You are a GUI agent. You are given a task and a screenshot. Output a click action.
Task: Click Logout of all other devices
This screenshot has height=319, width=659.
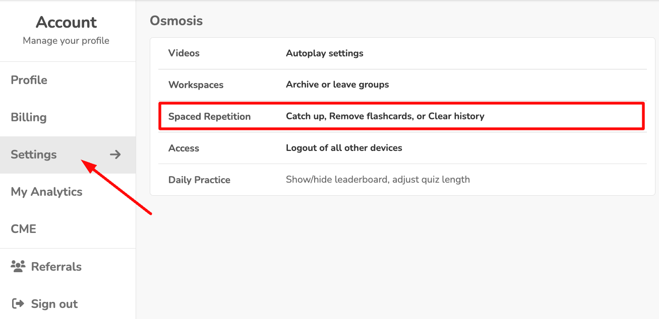[x=344, y=148]
